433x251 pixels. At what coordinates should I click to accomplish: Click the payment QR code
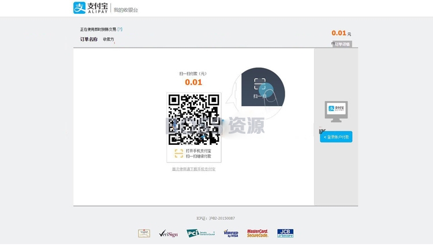coord(194,119)
